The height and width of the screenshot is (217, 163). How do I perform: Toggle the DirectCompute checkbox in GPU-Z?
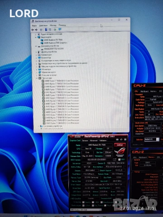coord(101,202)
